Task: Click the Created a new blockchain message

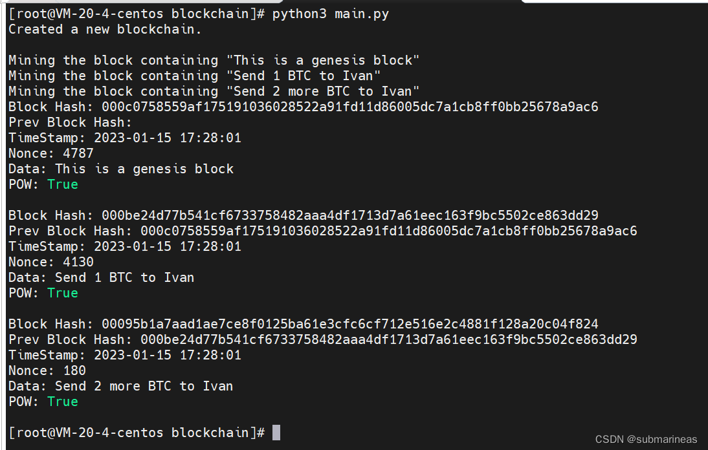Action: (105, 29)
